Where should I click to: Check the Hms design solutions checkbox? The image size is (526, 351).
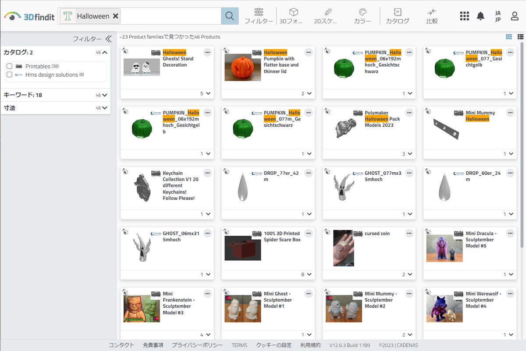pos(10,74)
